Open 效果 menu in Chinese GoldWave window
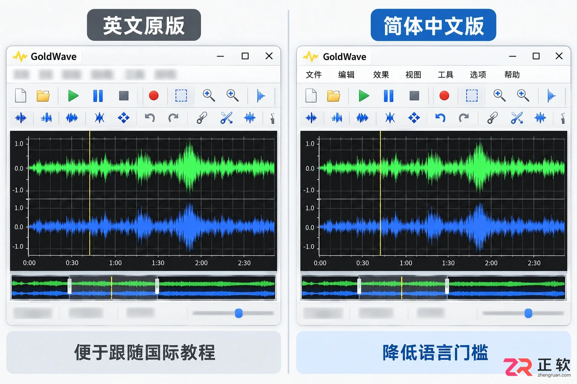577x384 pixels. [381, 75]
